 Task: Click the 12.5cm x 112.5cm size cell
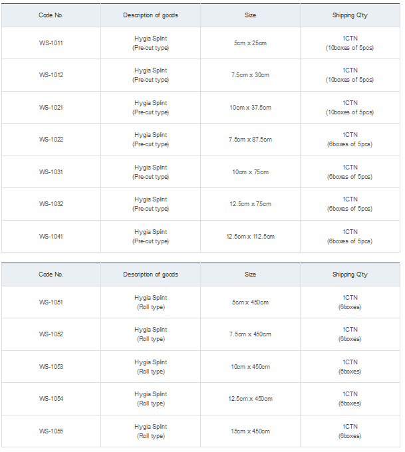coord(250,237)
